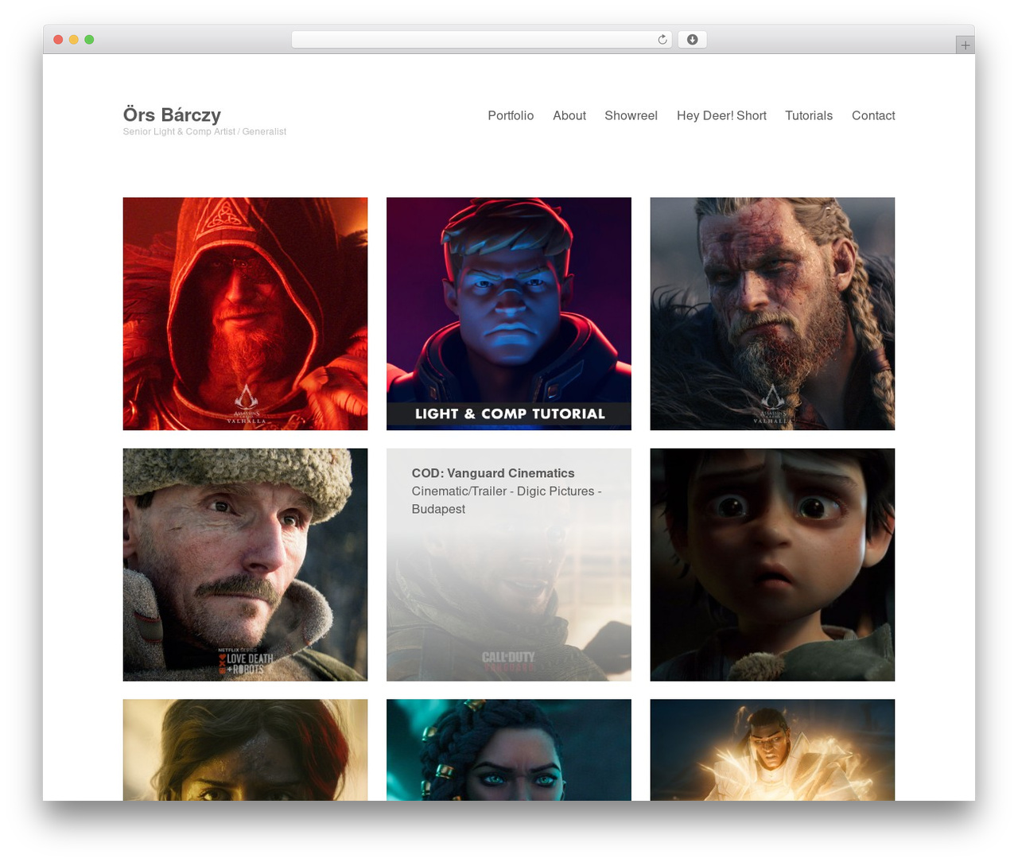Open the red-haired woman thumbnail
1018x862 pixels.
(x=245, y=750)
